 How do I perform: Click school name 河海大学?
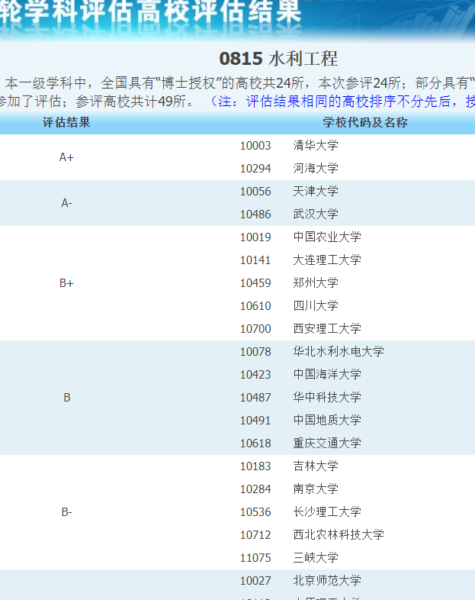click(316, 169)
